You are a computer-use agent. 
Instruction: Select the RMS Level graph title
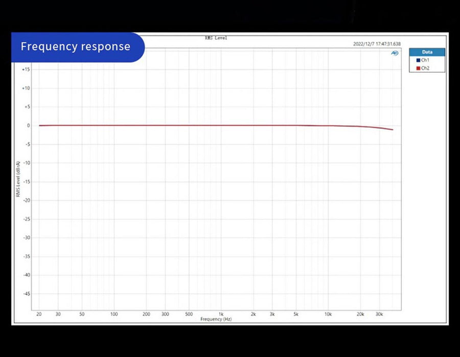click(216, 38)
